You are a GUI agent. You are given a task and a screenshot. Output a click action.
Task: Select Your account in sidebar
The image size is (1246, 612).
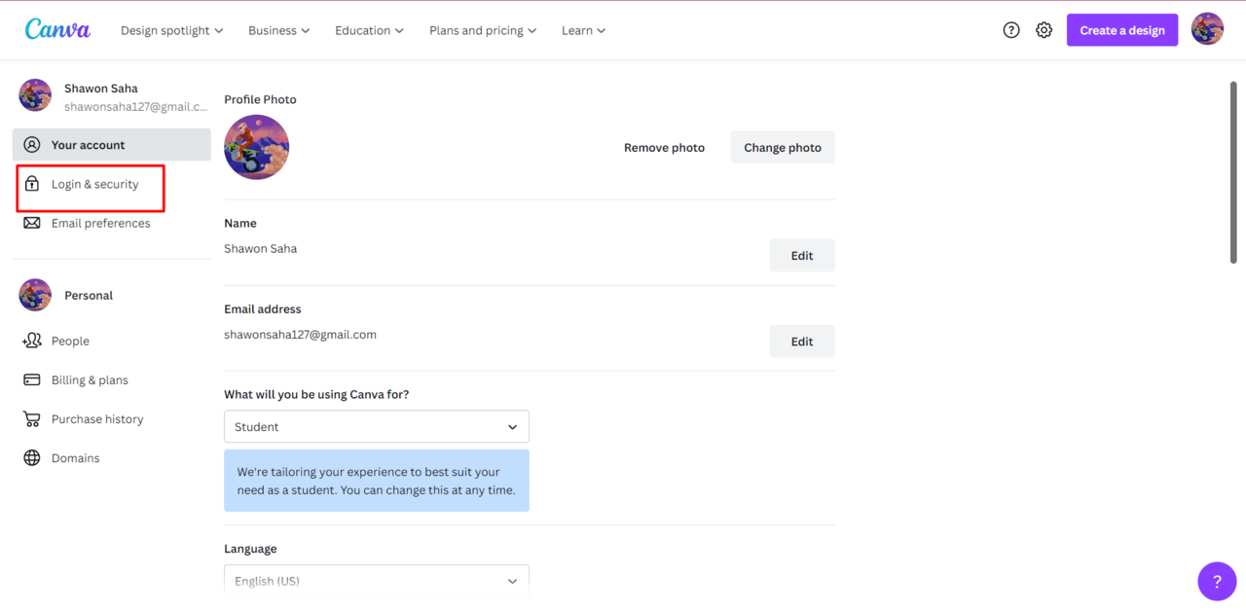click(112, 145)
